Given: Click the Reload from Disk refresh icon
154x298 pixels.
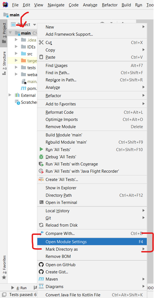Looking at the screenshot, I should point(41,225).
